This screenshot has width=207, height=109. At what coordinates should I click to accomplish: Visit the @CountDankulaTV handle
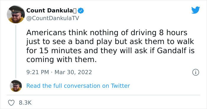click(x=53, y=18)
